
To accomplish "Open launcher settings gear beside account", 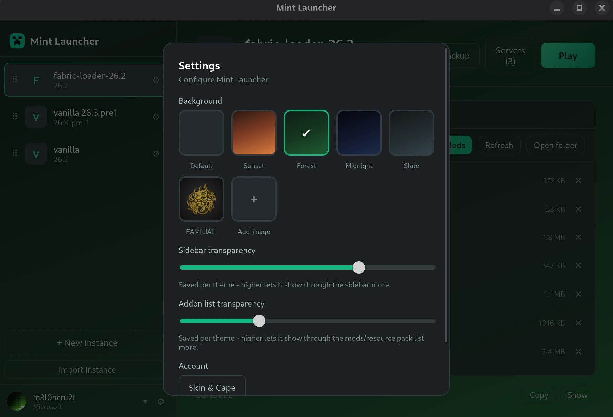I will pyautogui.click(x=161, y=402).
